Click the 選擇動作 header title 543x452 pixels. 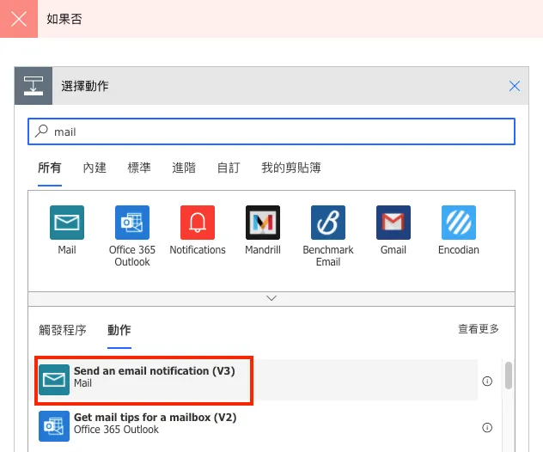click(85, 86)
